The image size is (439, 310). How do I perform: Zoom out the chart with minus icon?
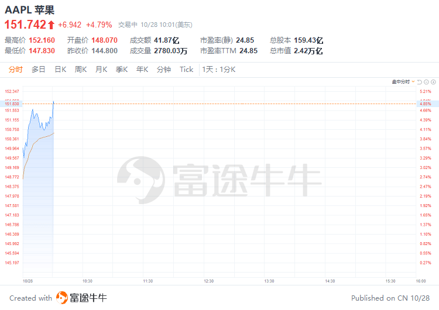click(x=426, y=82)
